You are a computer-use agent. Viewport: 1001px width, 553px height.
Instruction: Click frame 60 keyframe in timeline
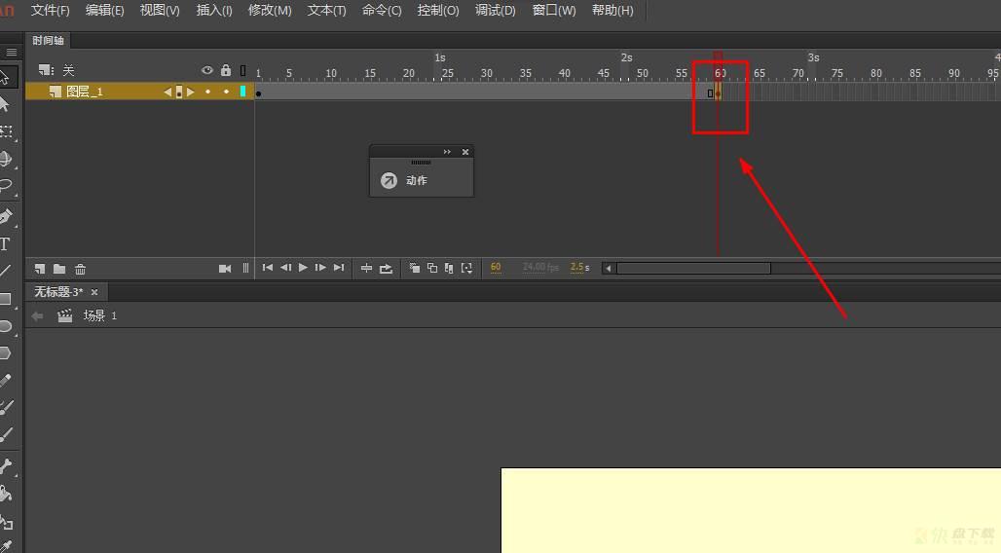point(719,93)
